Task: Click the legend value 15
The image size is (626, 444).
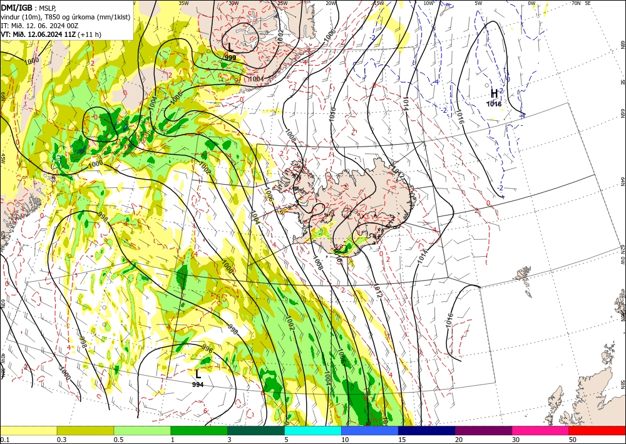Action: [x=402, y=440]
